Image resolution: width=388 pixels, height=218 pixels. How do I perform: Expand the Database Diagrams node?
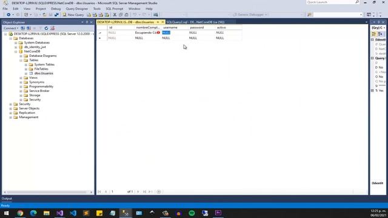click(21, 56)
